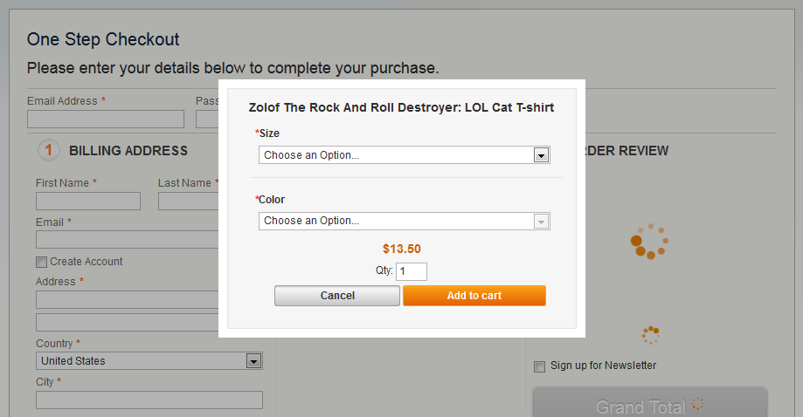Enable Sign up for Newsletter checkbox
Viewport: 803px width, 417px height.
(539, 366)
